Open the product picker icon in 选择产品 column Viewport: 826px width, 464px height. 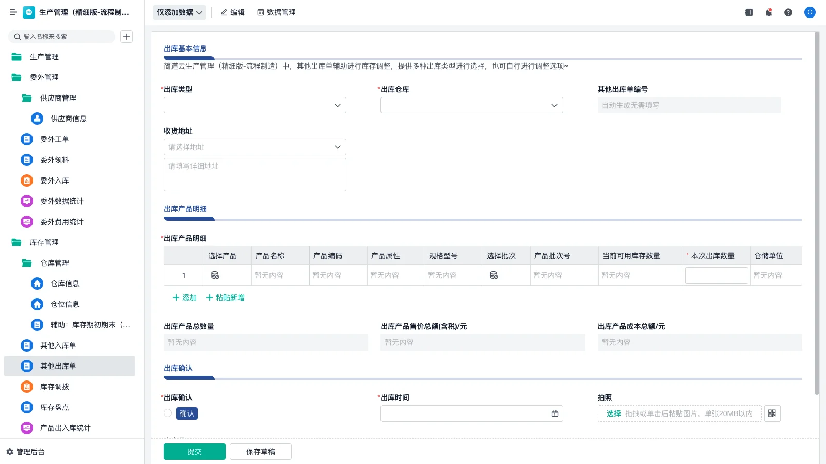[215, 275]
